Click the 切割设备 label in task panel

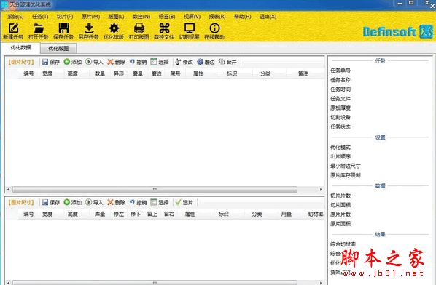340,117
